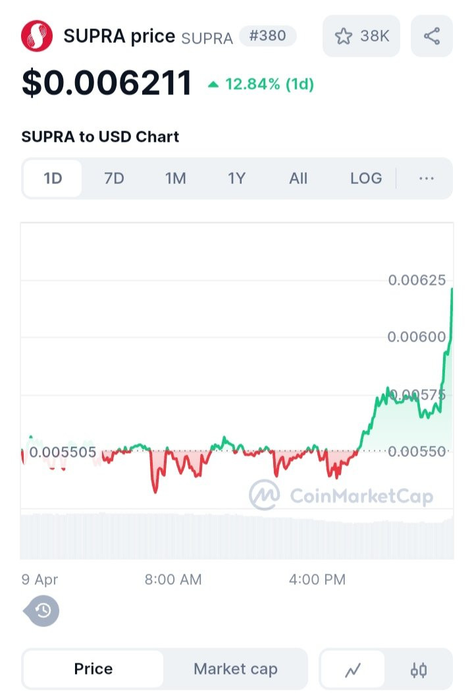Screen dimensions: 474x693
Task: Add SUPRA to watchlist via star icon
Action: (344, 36)
